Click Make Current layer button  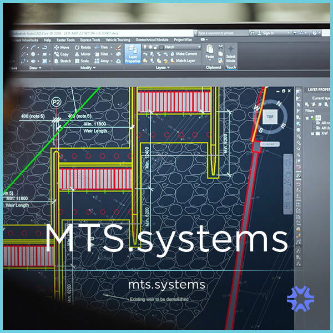pos(184,54)
